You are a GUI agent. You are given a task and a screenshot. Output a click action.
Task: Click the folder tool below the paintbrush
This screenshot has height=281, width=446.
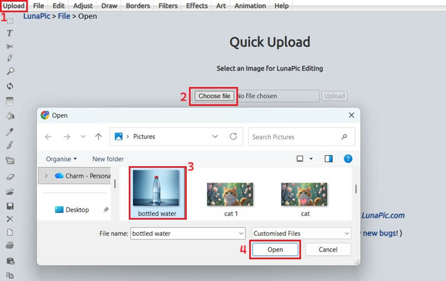coord(10,161)
